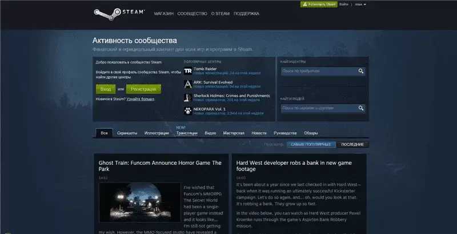Open the язык language dropdown
This screenshot has height=234, width=457.
tap(360, 5)
